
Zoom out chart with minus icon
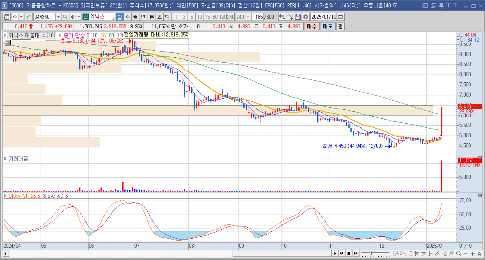tap(466, 254)
